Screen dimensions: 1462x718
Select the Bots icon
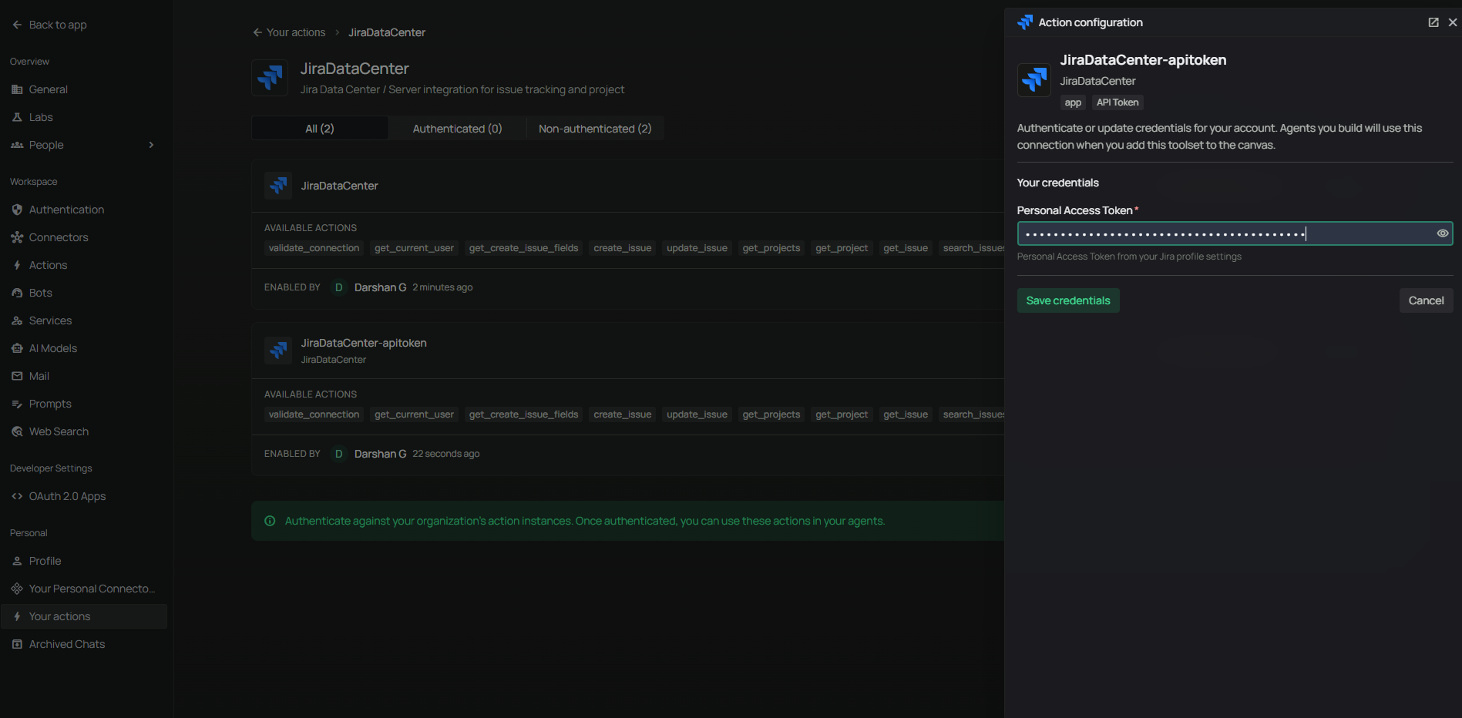(17, 293)
